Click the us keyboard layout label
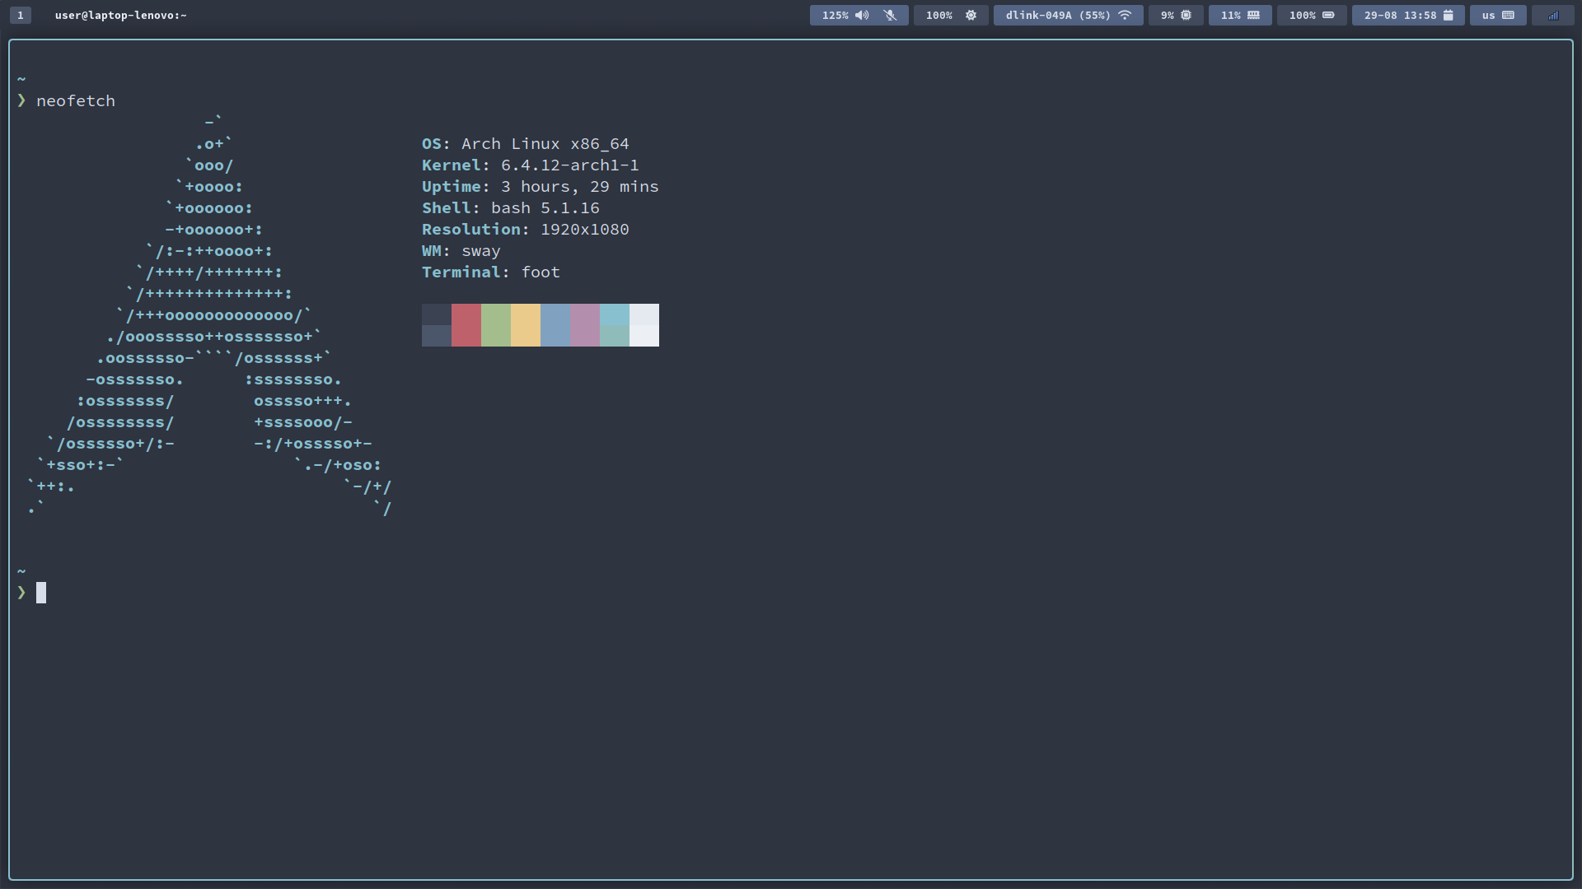The height and width of the screenshot is (889, 1582). (x=1488, y=15)
